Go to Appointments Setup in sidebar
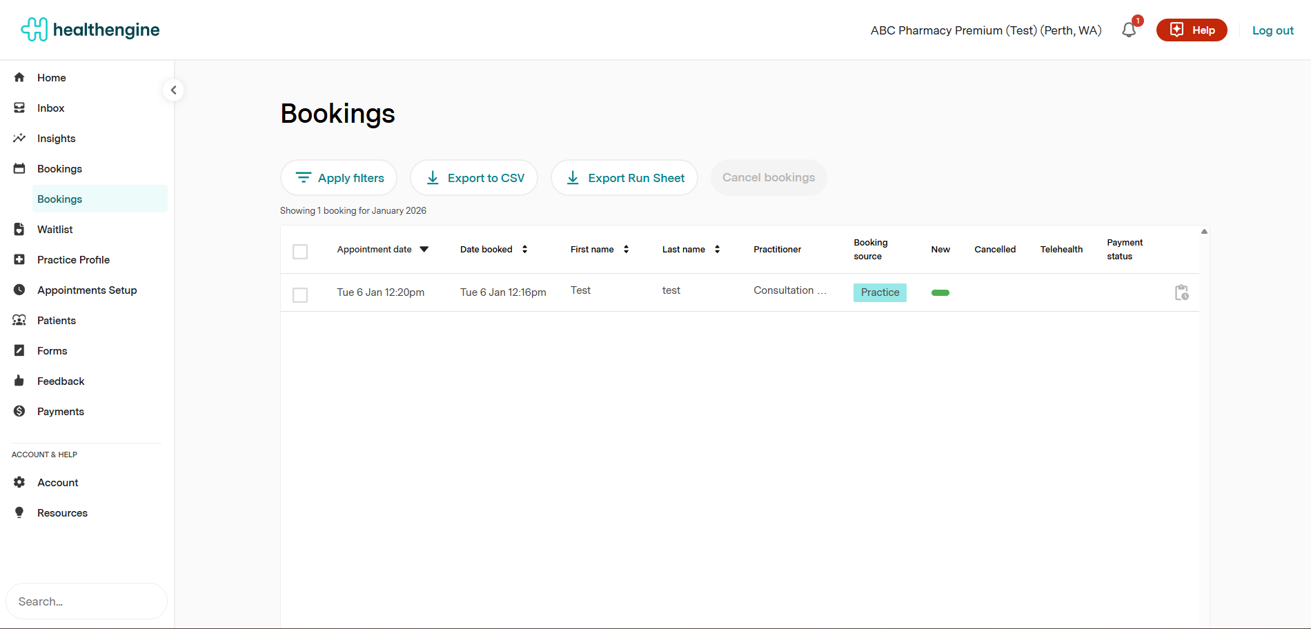This screenshot has height=629, width=1311. click(87, 290)
